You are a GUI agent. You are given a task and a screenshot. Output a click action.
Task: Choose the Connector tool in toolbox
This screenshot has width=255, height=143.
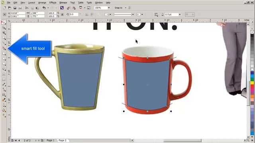[4, 90]
